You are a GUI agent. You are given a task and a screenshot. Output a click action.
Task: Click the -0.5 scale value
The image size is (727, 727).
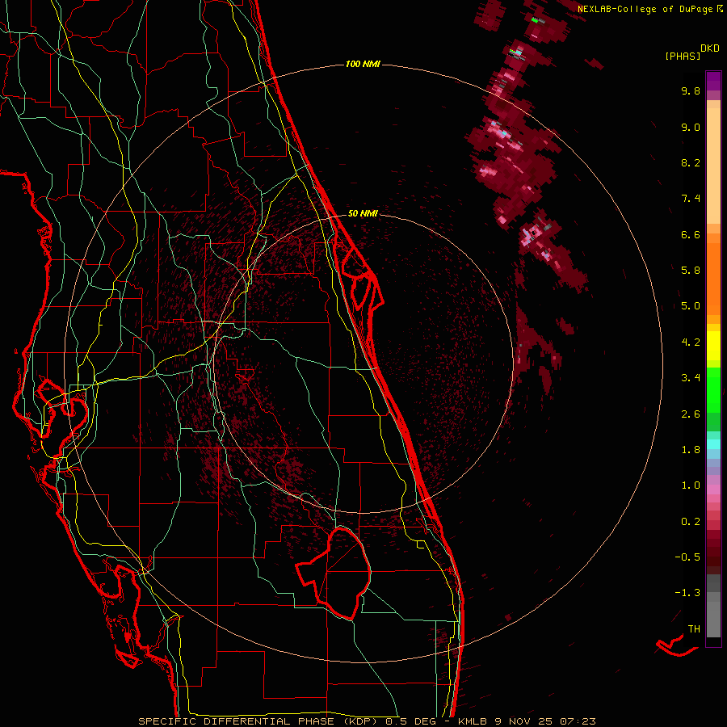pos(687,557)
